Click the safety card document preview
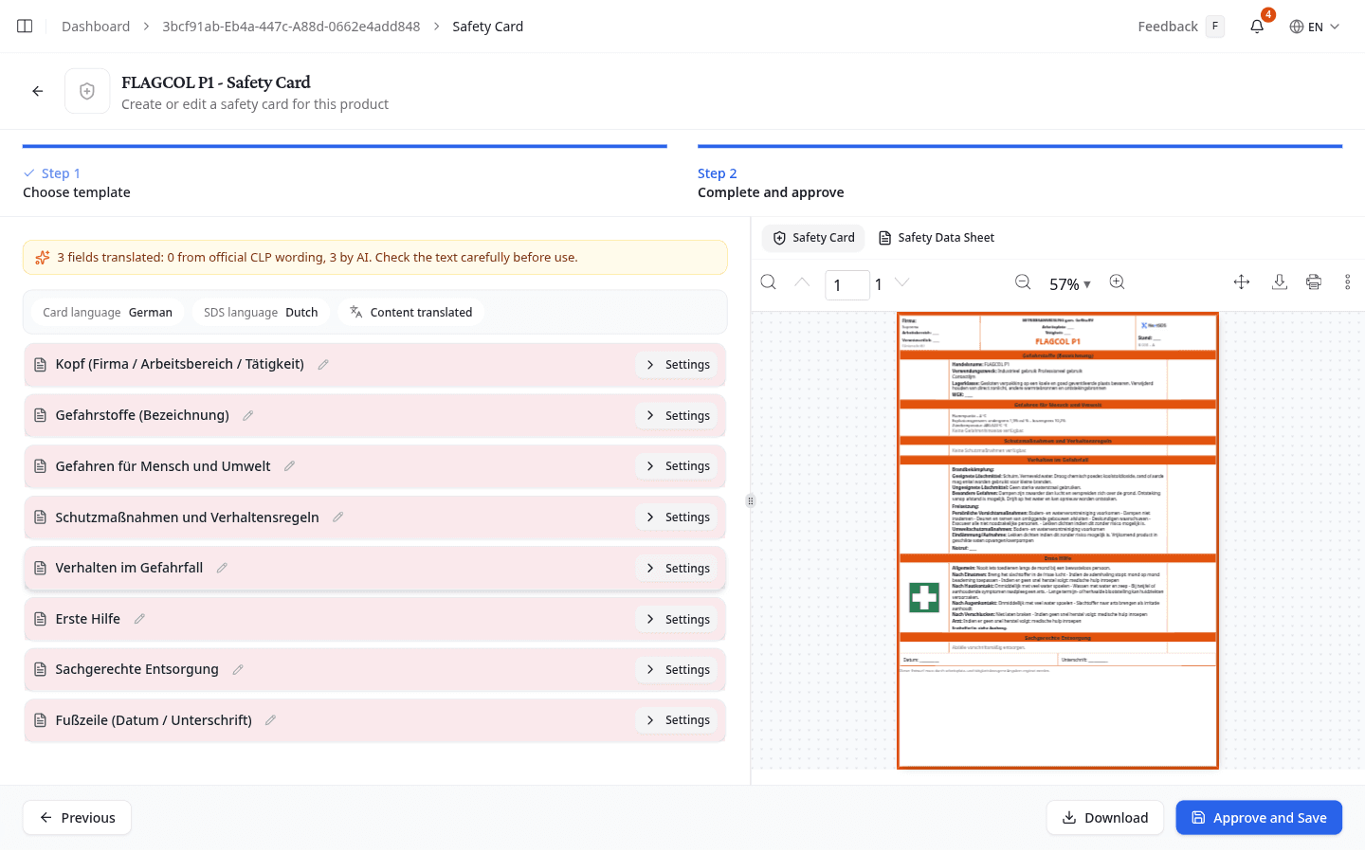This screenshot has height=853, width=1365. pos(1058,540)
